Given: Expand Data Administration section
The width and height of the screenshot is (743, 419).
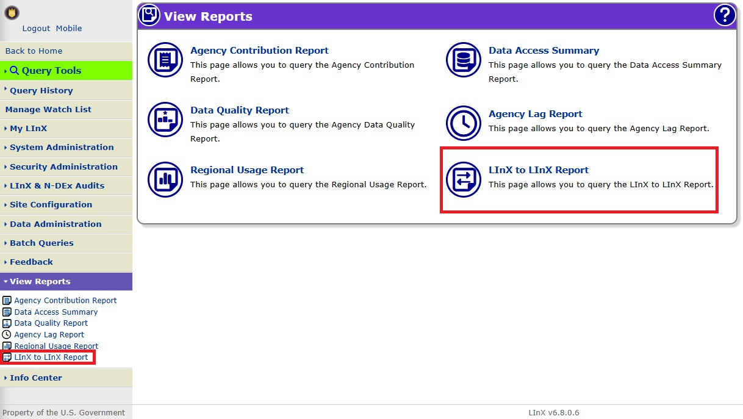Looking at the screenshot, I should coord(66,224).
